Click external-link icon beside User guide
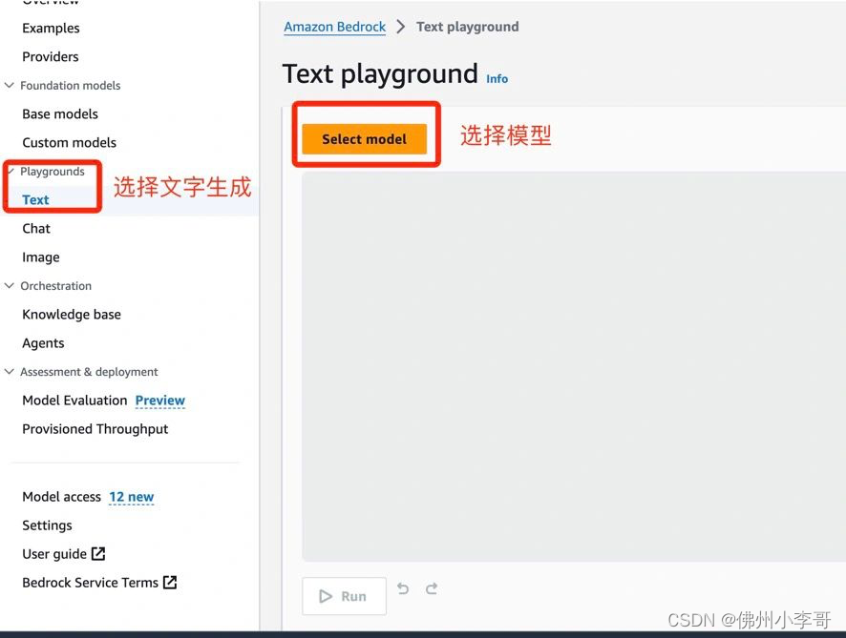846x638 pixels. coord(98,553)
